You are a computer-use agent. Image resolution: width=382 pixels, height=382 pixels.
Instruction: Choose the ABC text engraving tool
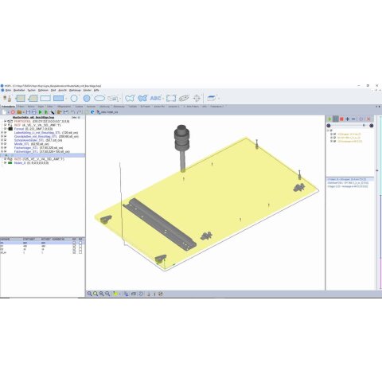(156, 99)
